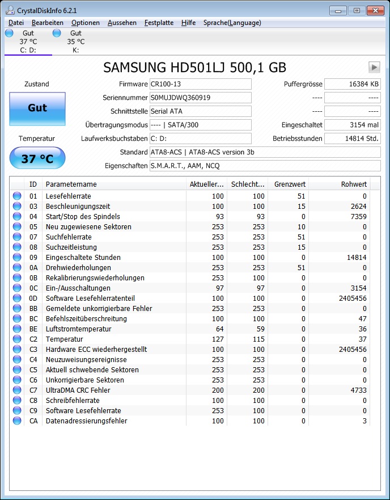
Task: Click the Firmware field CR100-13
Action: [x=201, y=84]
